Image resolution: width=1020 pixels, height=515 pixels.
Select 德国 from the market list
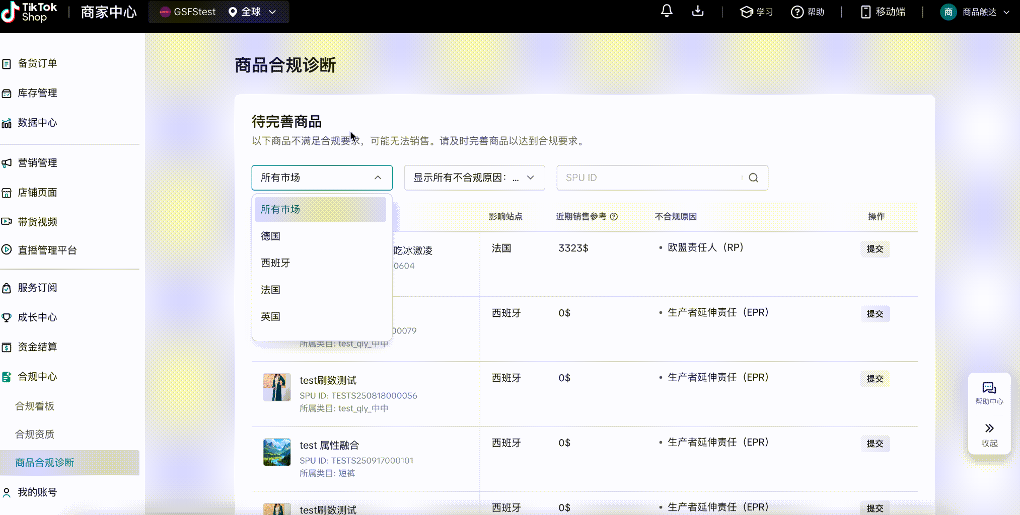271,236
